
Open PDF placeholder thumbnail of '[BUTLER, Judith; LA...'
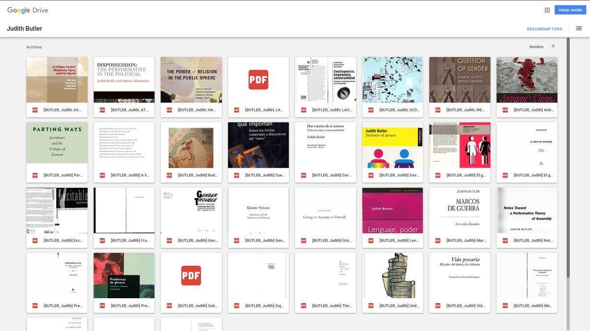[258, 80]
